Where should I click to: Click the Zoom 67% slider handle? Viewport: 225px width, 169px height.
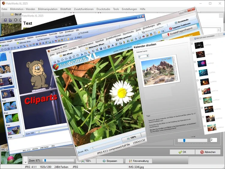click(x=45, y=160)
